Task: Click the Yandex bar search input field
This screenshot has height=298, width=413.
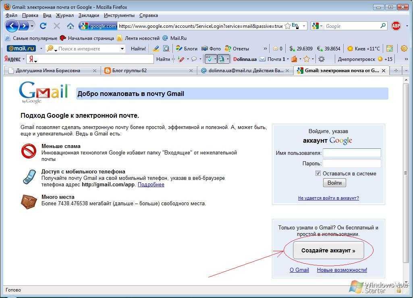Action: tap(90, 59)
